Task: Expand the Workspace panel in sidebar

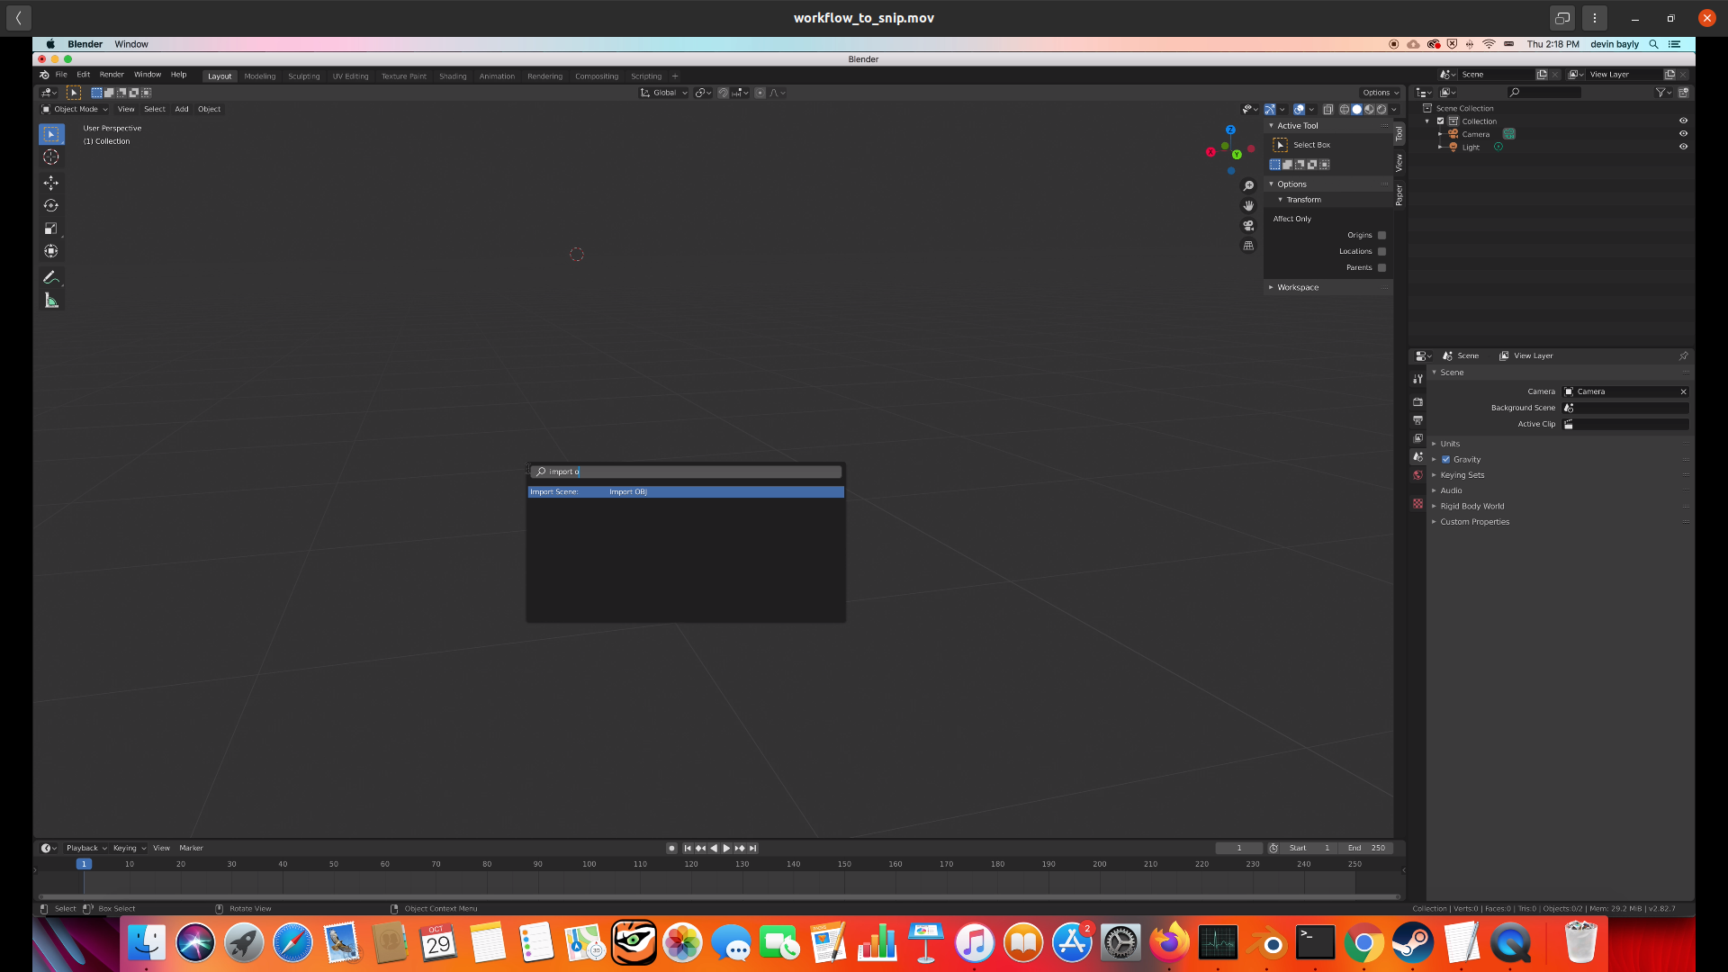Action: click(x=1298, y=288)
